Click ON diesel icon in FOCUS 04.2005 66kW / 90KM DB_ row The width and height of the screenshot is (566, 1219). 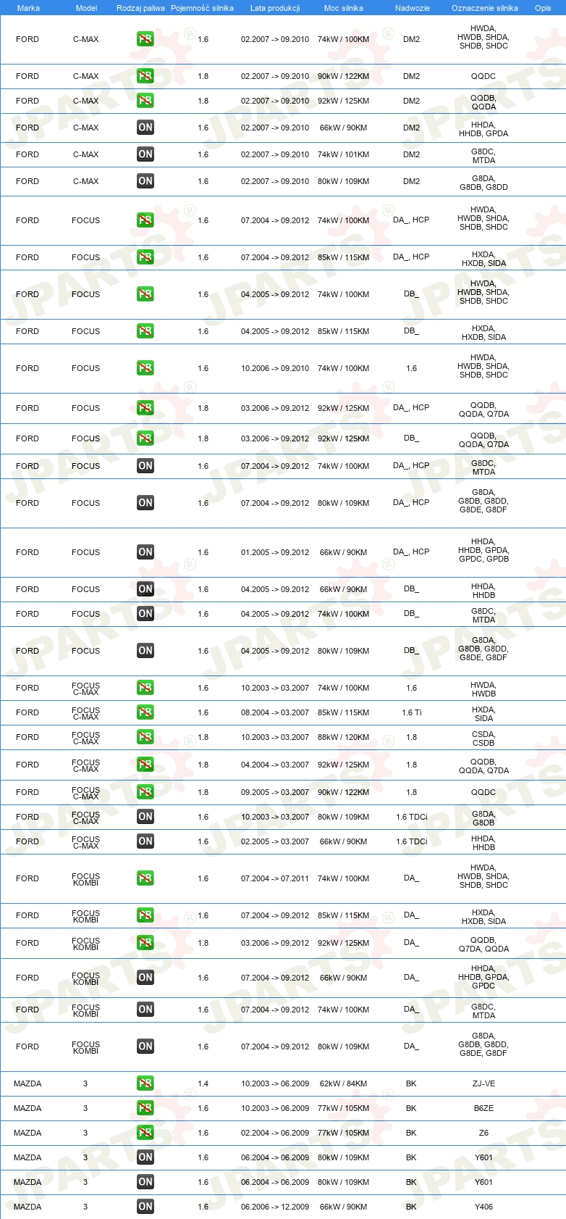coord(145,589)
